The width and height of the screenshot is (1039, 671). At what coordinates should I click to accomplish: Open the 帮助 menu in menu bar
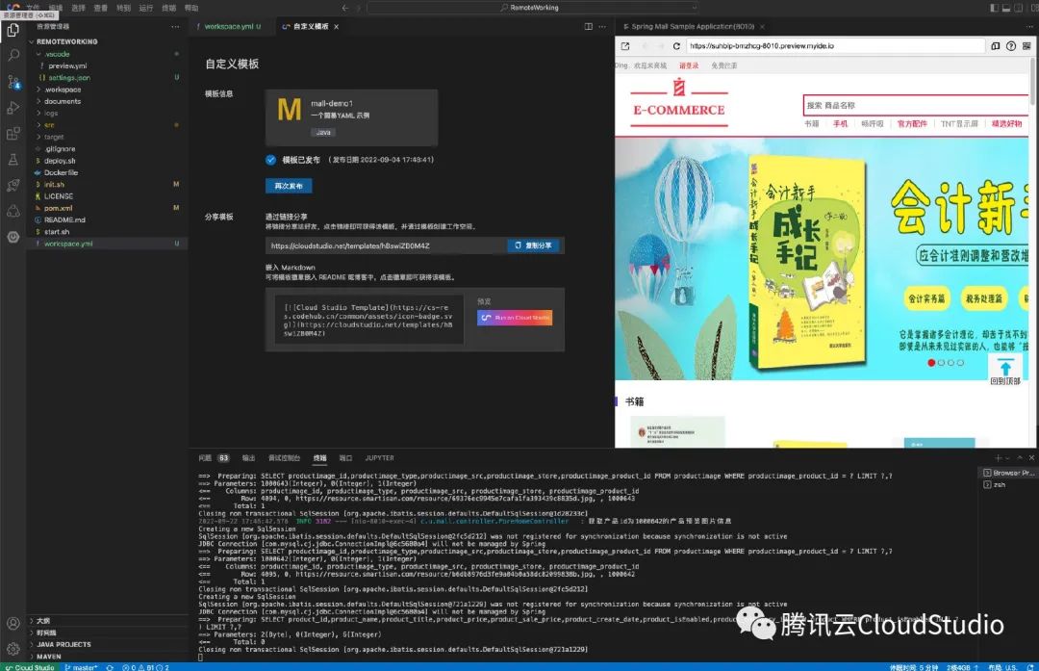(190, 8)
